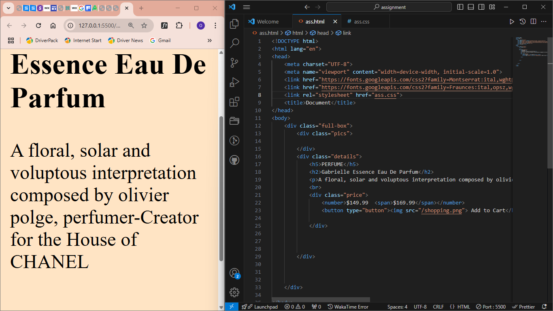Click WakaTime Error in status bar
Screen dimensions: 553x311
pos(348,307)
